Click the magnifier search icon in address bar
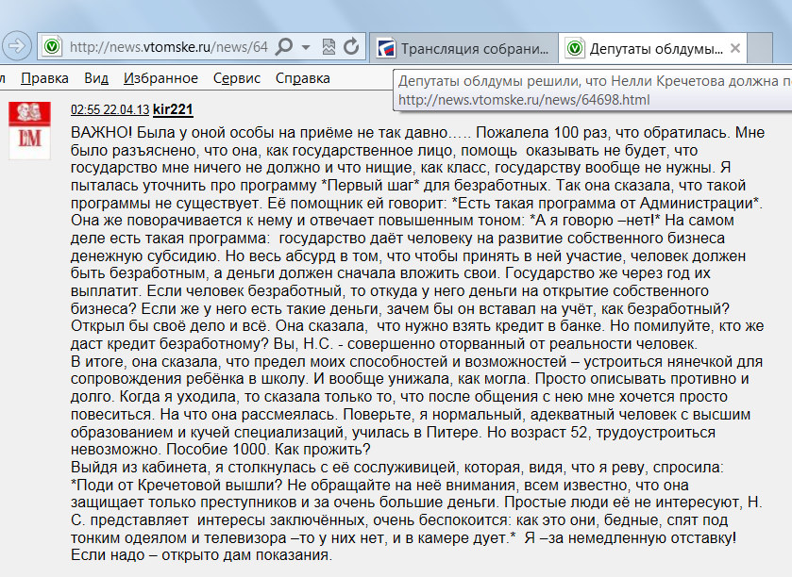 [x=284, y=47]
